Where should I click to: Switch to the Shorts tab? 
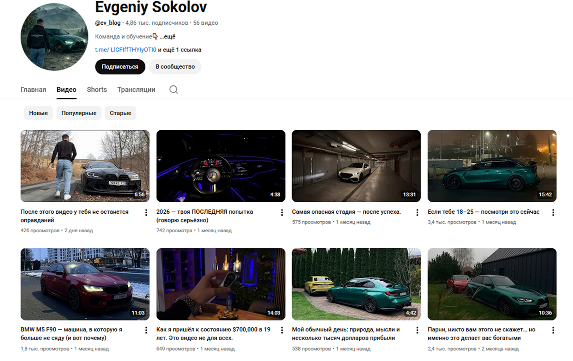[97, 89]
